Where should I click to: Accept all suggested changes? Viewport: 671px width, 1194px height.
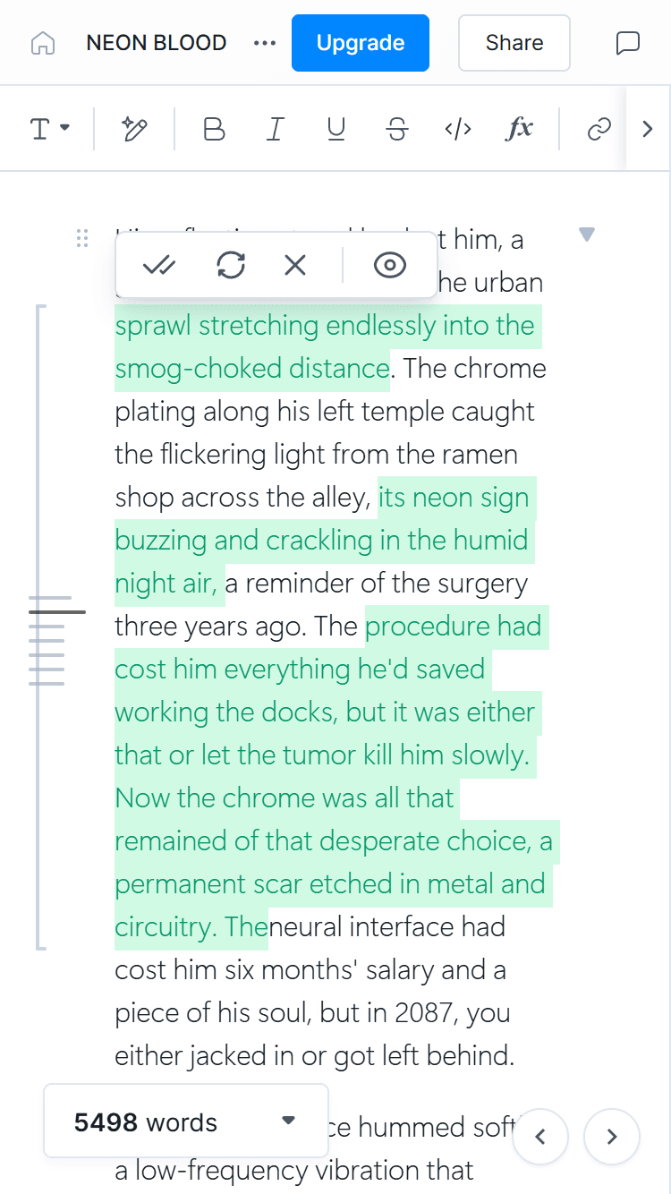point(160,265)
